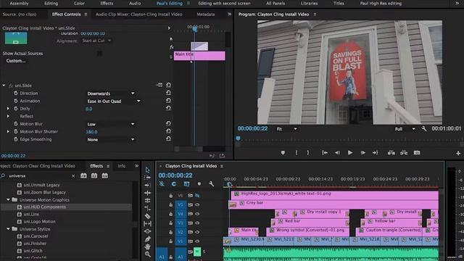Step forward one frame

pos(362,153)
